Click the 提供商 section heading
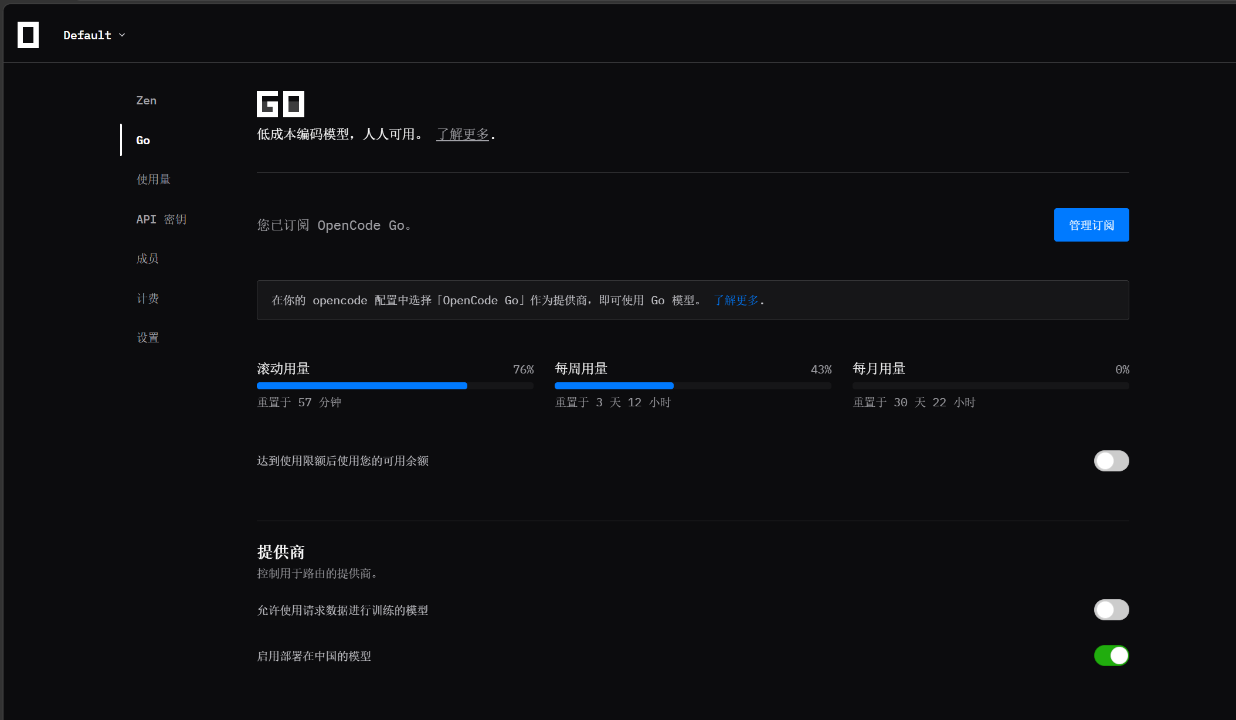The height and width of the screenshot is (720, 1236). pos(281,552)
